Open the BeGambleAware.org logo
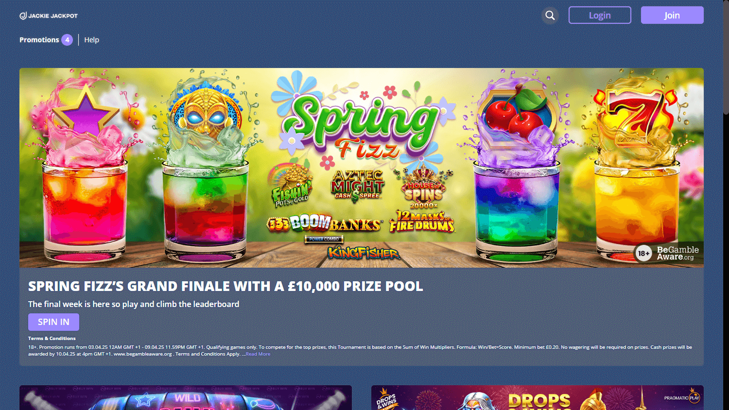The height and width of the screenshot is (410, 729). 677,253
